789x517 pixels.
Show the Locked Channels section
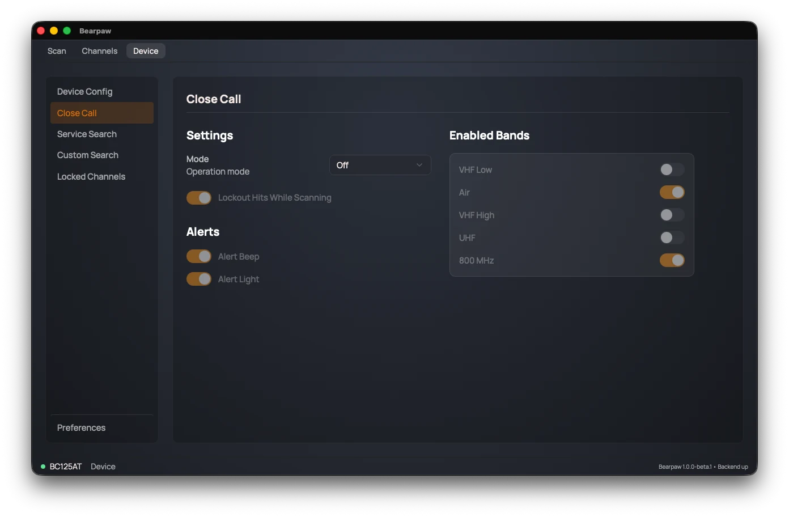102,176
